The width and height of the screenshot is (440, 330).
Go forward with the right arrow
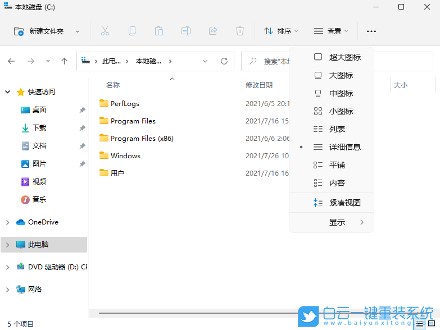(31, 61)
